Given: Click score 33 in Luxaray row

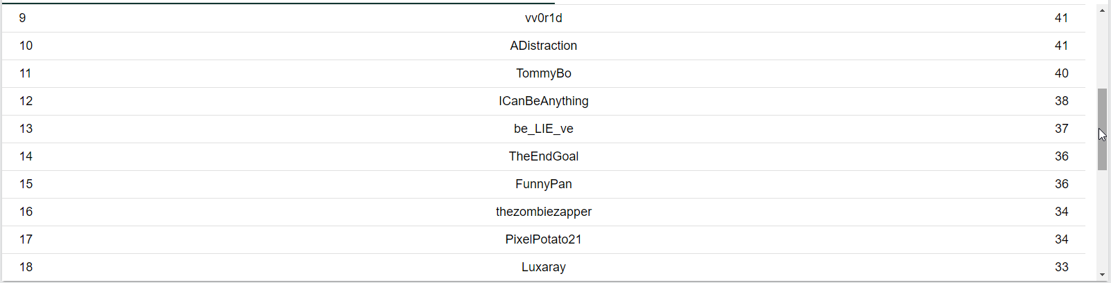Looking at the screenshot, I should pos(1061,267).
